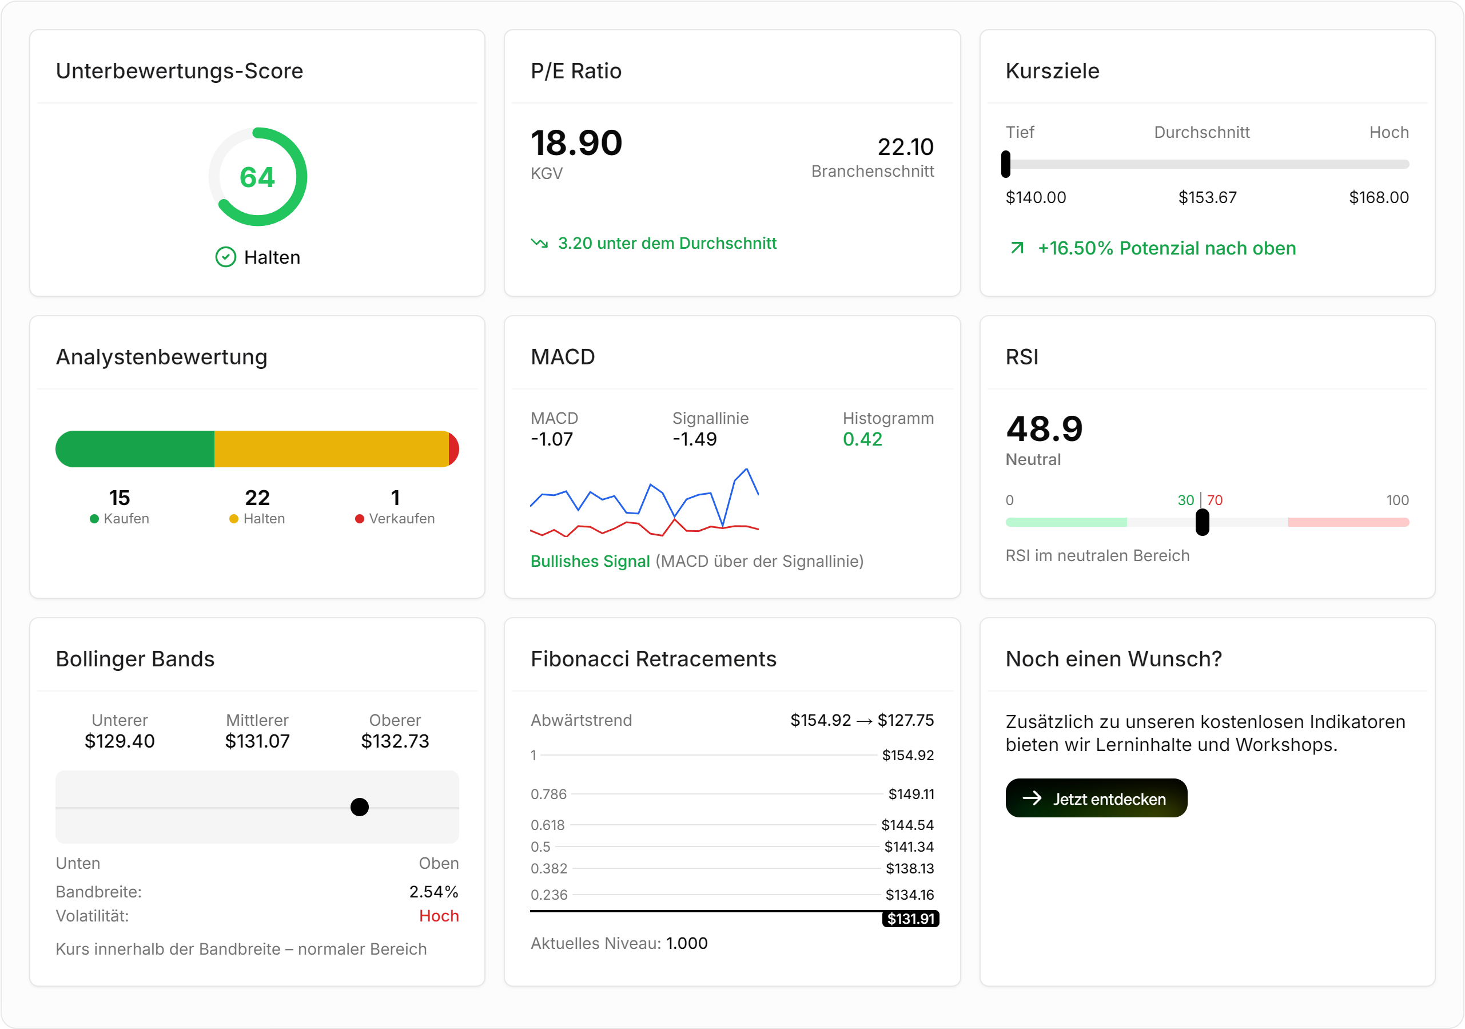1465x1029 pixels.
Task: Click the RSI threshold label 70
Action: click(x=1215, y=500)
